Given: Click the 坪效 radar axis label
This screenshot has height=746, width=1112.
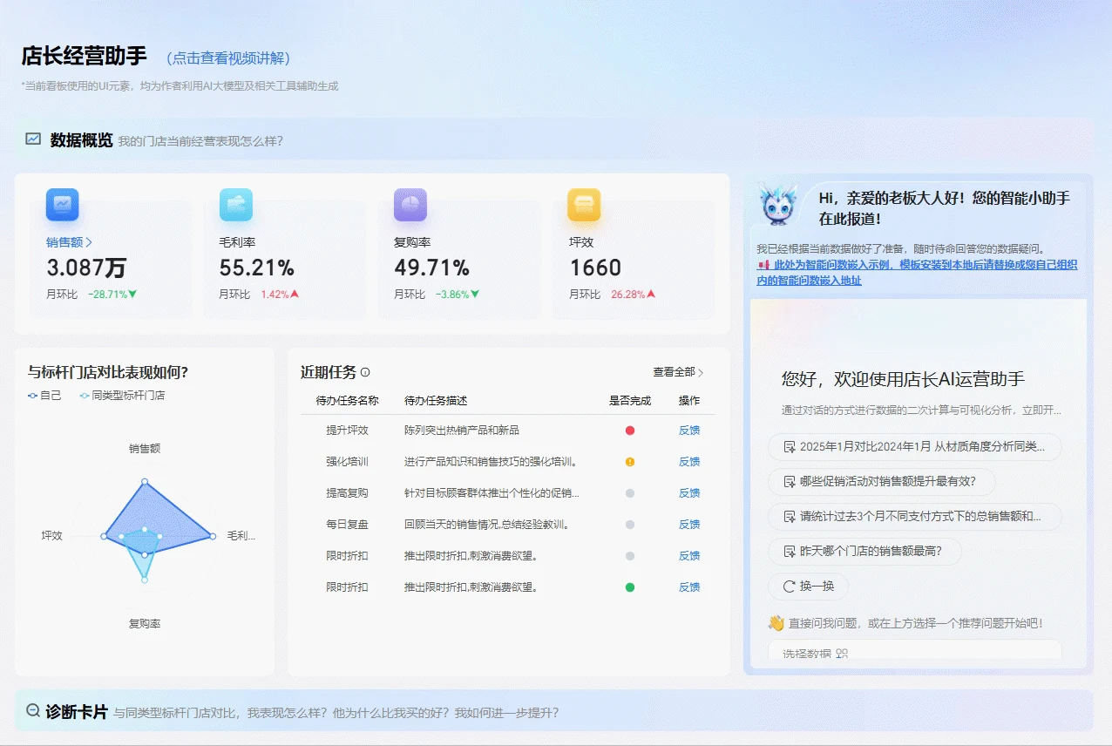Looking at the screenshot, I should click(52, 536).
